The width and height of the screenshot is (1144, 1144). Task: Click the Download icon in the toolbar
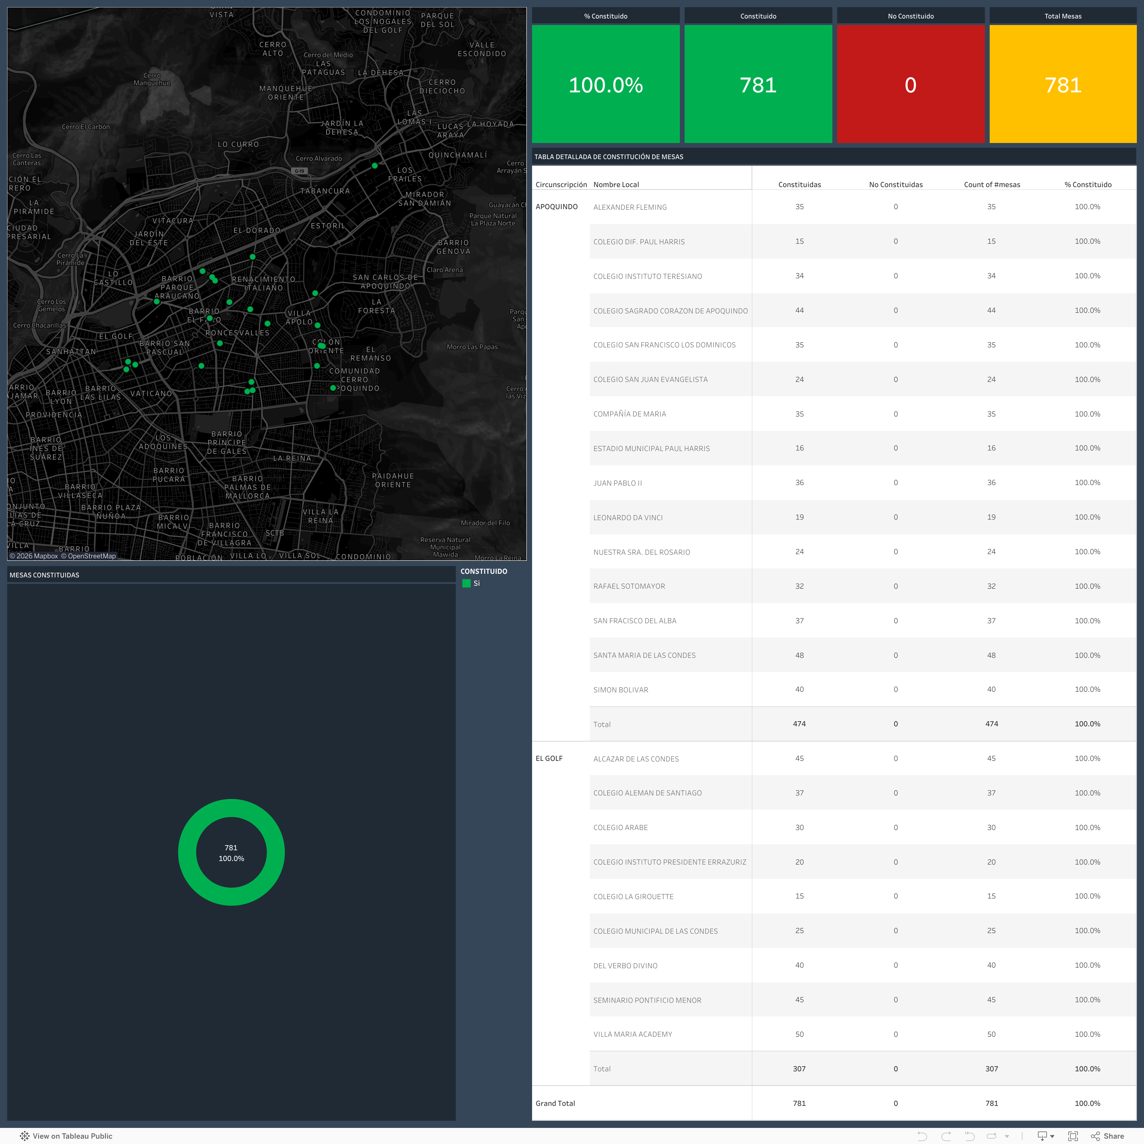(1042, 1136)
